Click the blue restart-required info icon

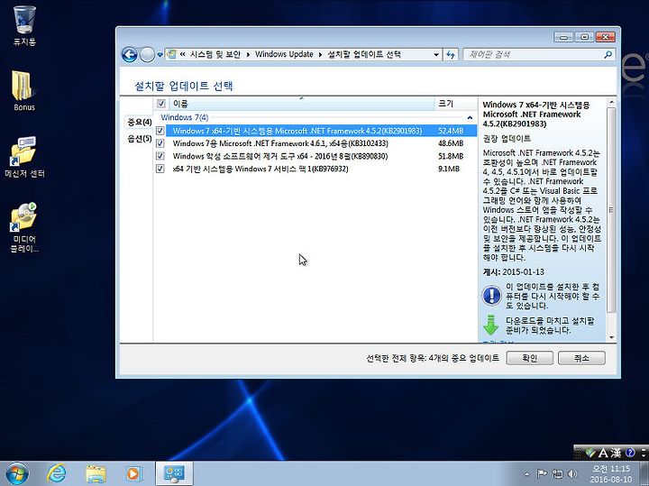click(x=492, y=296)
